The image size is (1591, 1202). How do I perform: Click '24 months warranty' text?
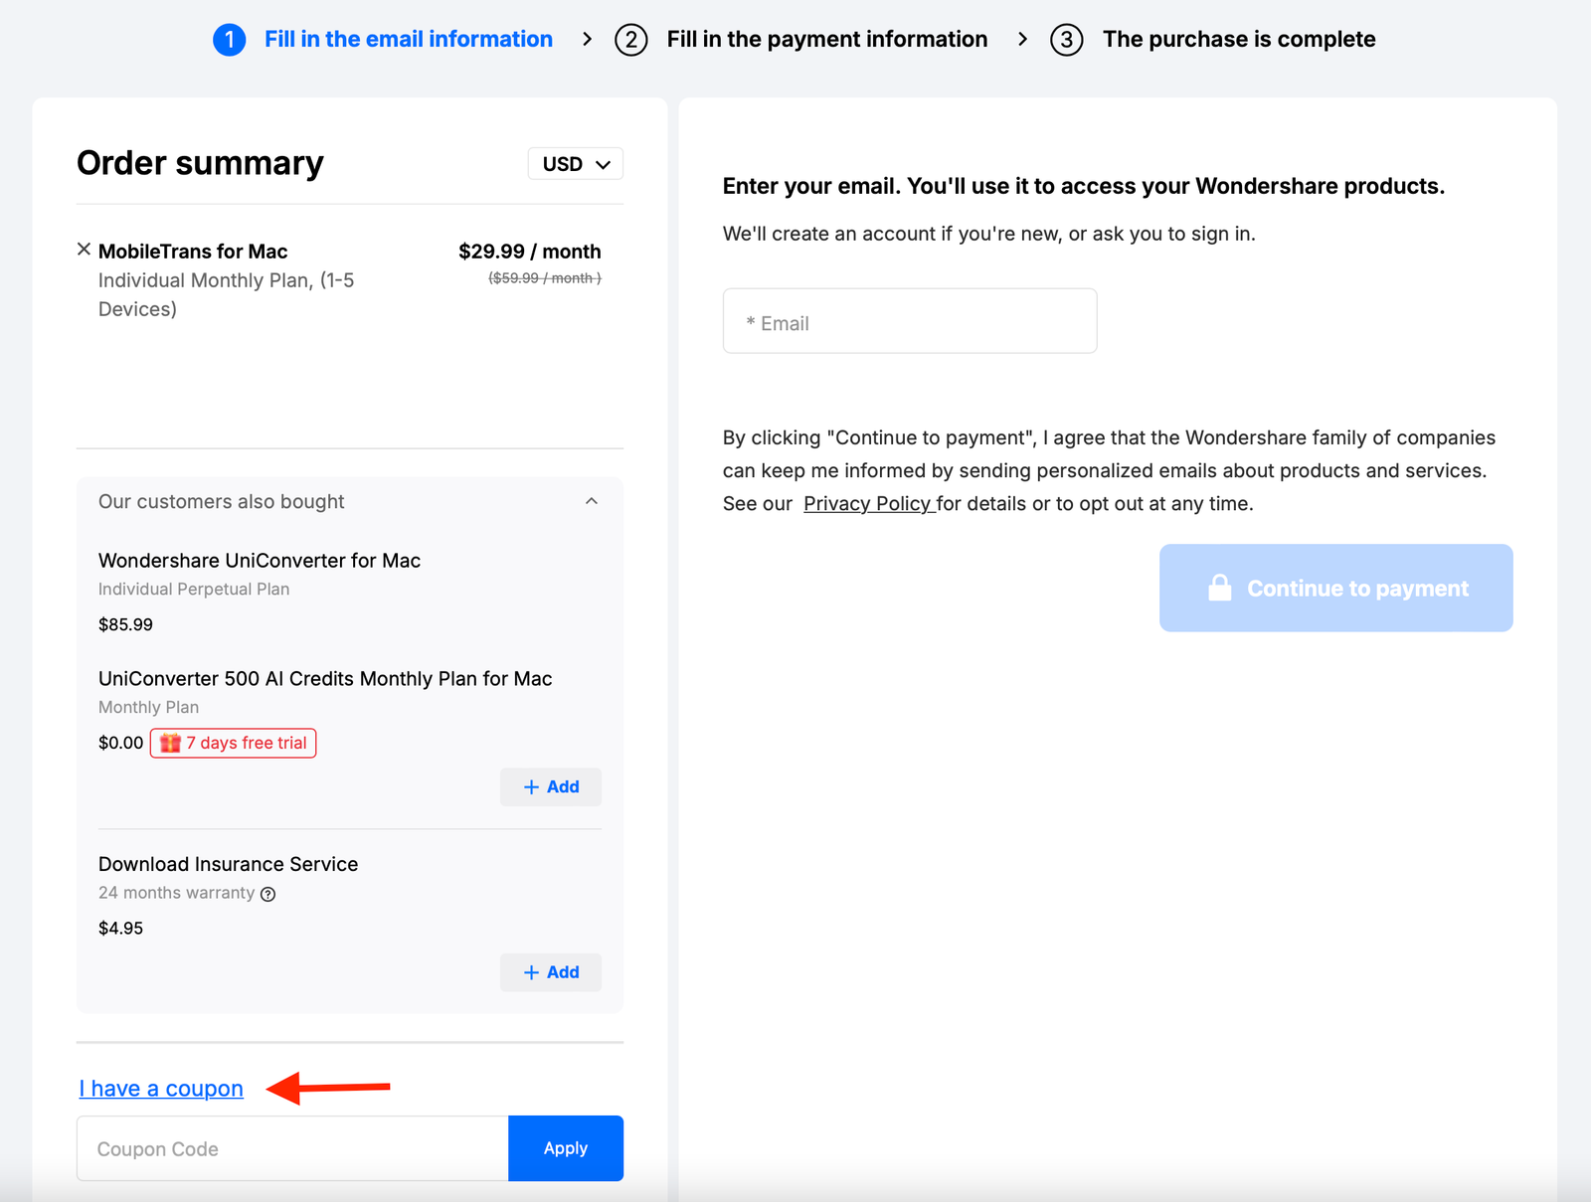pos(176,893)
